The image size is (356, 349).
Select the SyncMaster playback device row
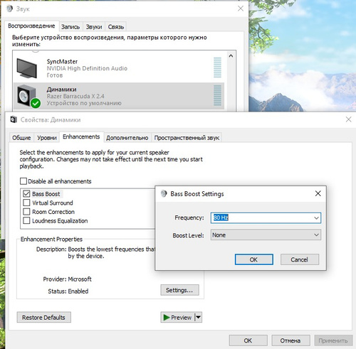(119, 68)
